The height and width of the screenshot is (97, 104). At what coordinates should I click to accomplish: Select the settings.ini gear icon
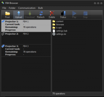pos(54,34)
